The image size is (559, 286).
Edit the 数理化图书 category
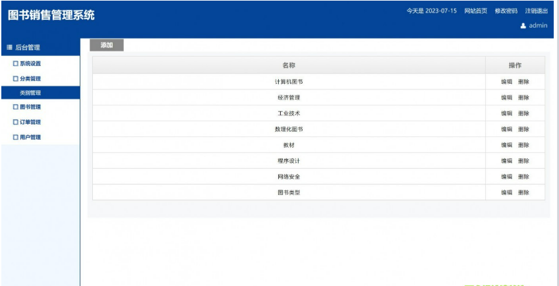tap(506, 129)
